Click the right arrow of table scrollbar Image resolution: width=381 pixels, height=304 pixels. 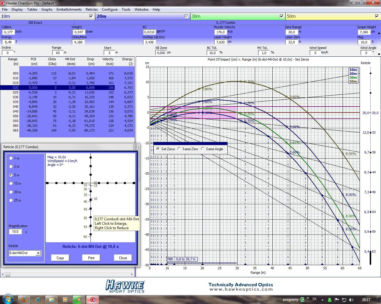coord(132,274)
